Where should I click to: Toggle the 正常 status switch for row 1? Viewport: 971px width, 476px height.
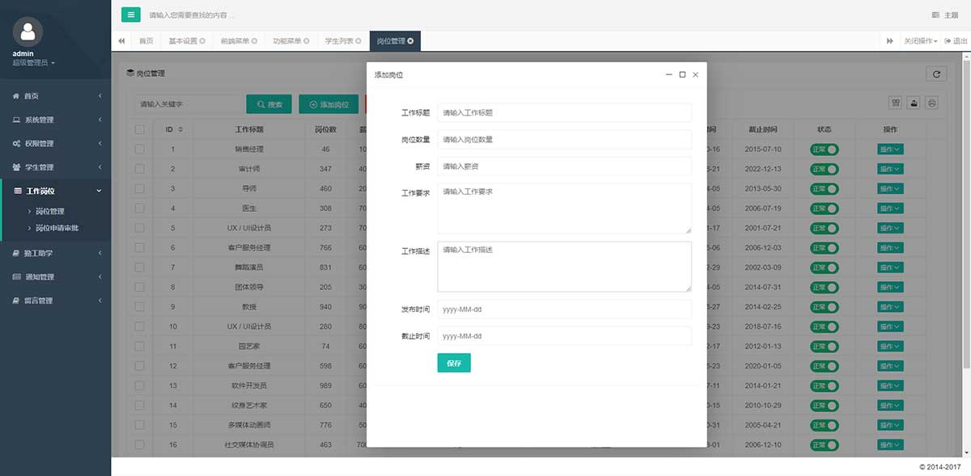(825, 150)
